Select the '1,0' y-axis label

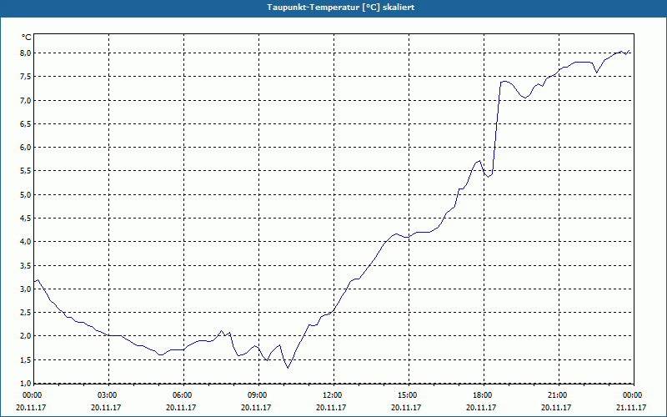26,384
